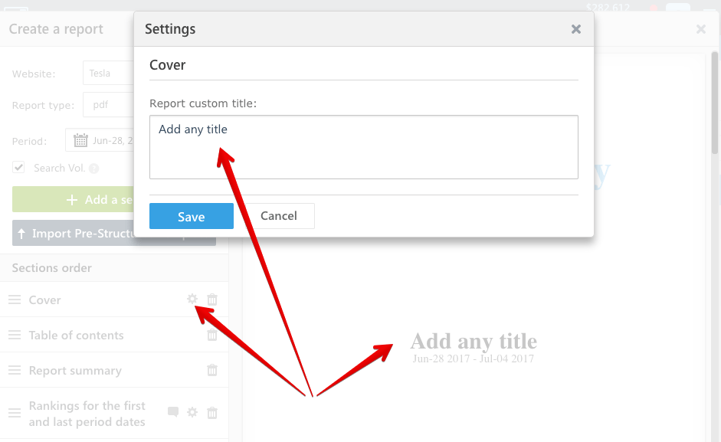
Task: Delete the Rankings for first and last period section
Action: 212,413
